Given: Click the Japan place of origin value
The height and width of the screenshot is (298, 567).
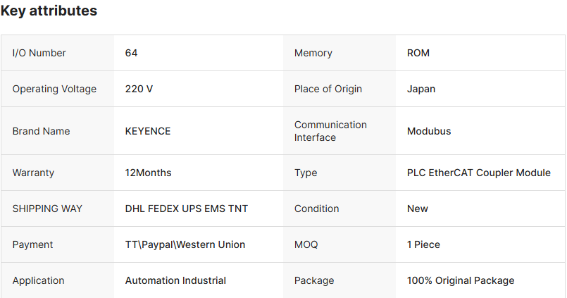Looking at the screenshot, I should [421, 89].
